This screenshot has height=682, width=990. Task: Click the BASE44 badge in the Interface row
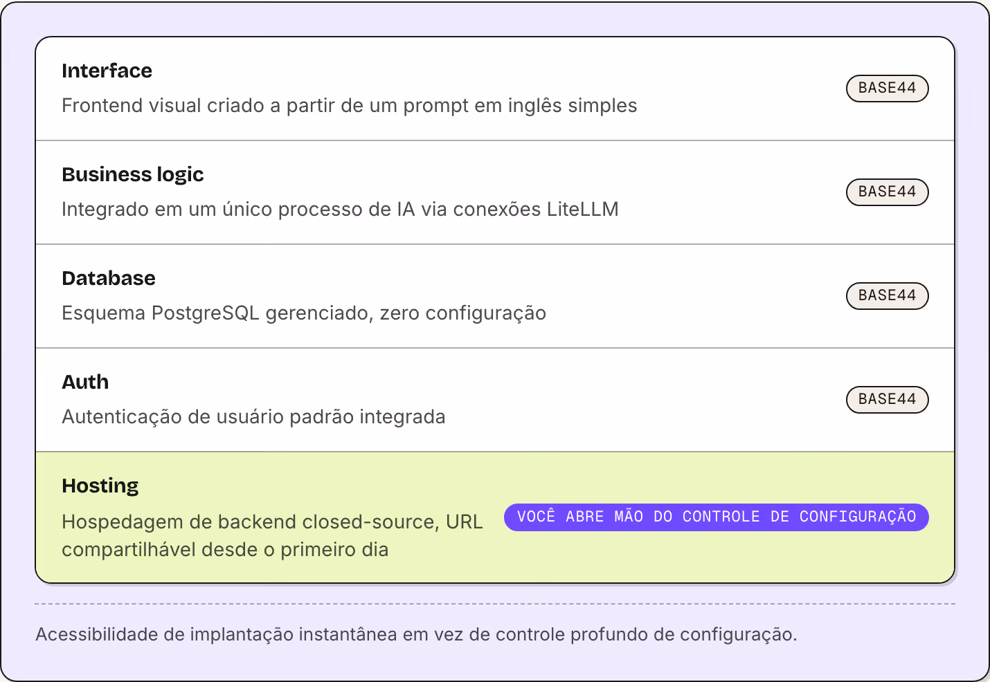[887, 89]
